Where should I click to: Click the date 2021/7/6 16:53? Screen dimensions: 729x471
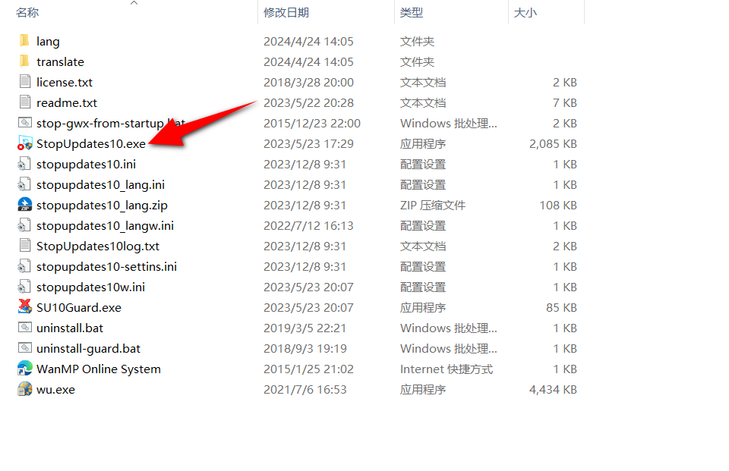(x=305, y=389)
